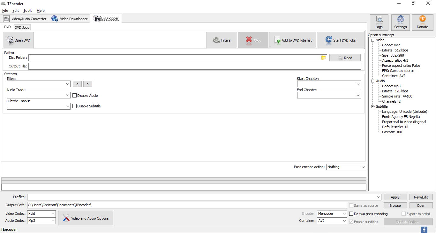This screenshot has height=233, width=436.
Task: Open the Post-encode action dropdown
Action: (x=346, y=167)
